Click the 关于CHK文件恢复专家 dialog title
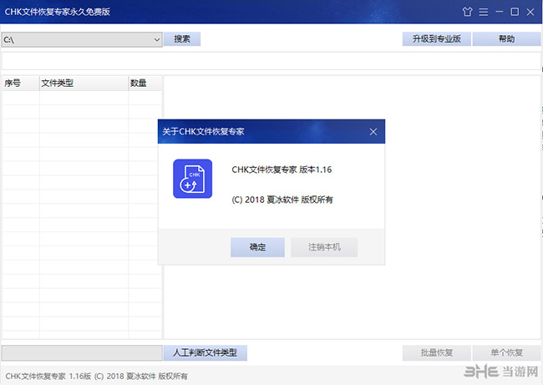 pyautogui.click(x=203, y=132)
